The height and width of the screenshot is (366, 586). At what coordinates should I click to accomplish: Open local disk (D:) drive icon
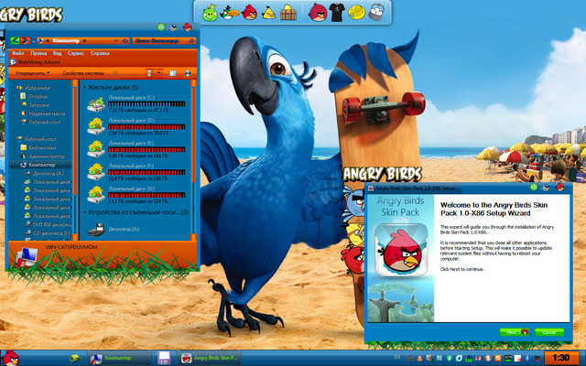[x=96, y=126]
